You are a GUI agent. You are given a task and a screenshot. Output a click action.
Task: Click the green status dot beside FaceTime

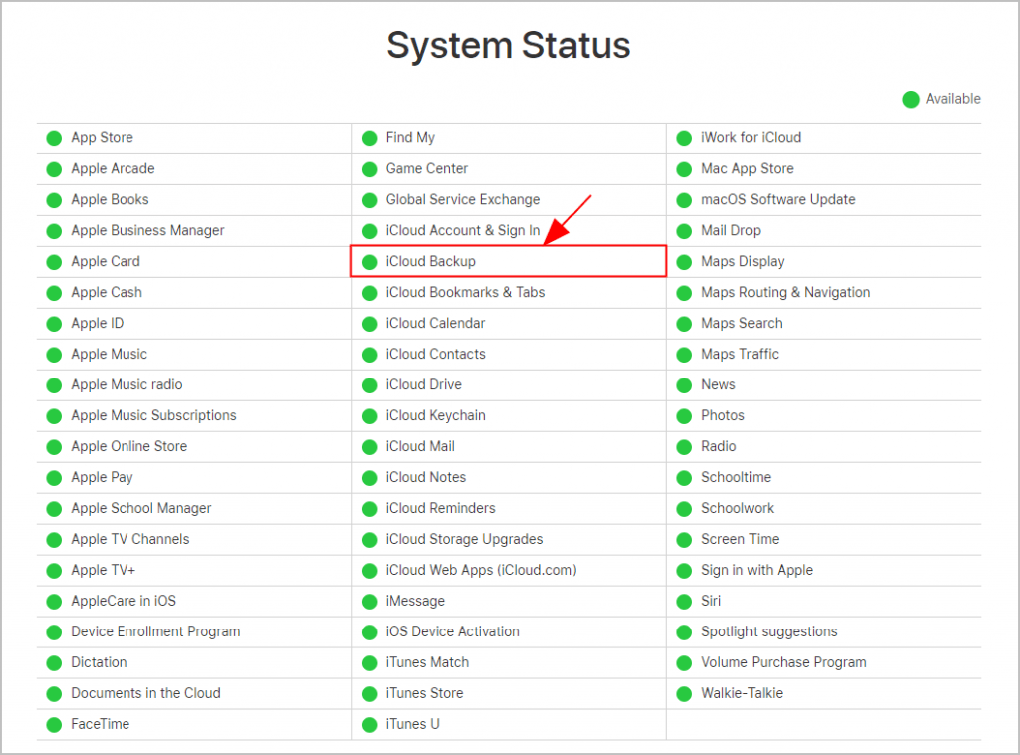pos(54,724)
